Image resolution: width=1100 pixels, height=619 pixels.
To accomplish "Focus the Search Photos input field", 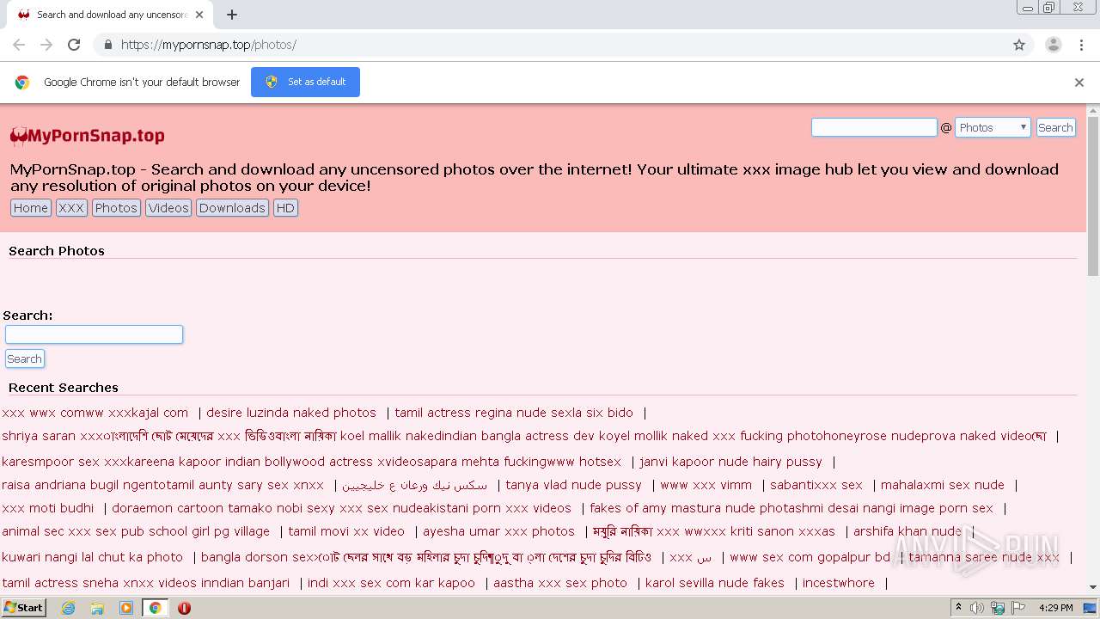I will click(x=95, y=334).
